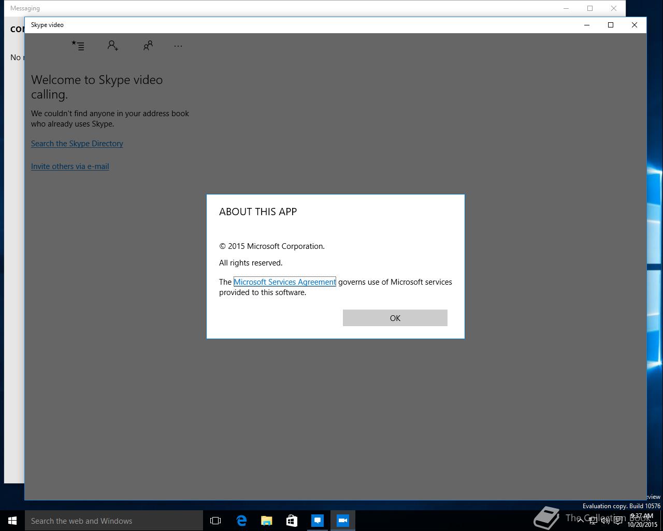The height and width of the screenshot is (531, 663).
Task: Open the volume tray icon
Action: click(605, 521)
